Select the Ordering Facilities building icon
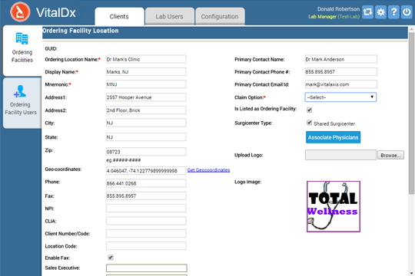 pyautogui.click(x=22, y=38)
